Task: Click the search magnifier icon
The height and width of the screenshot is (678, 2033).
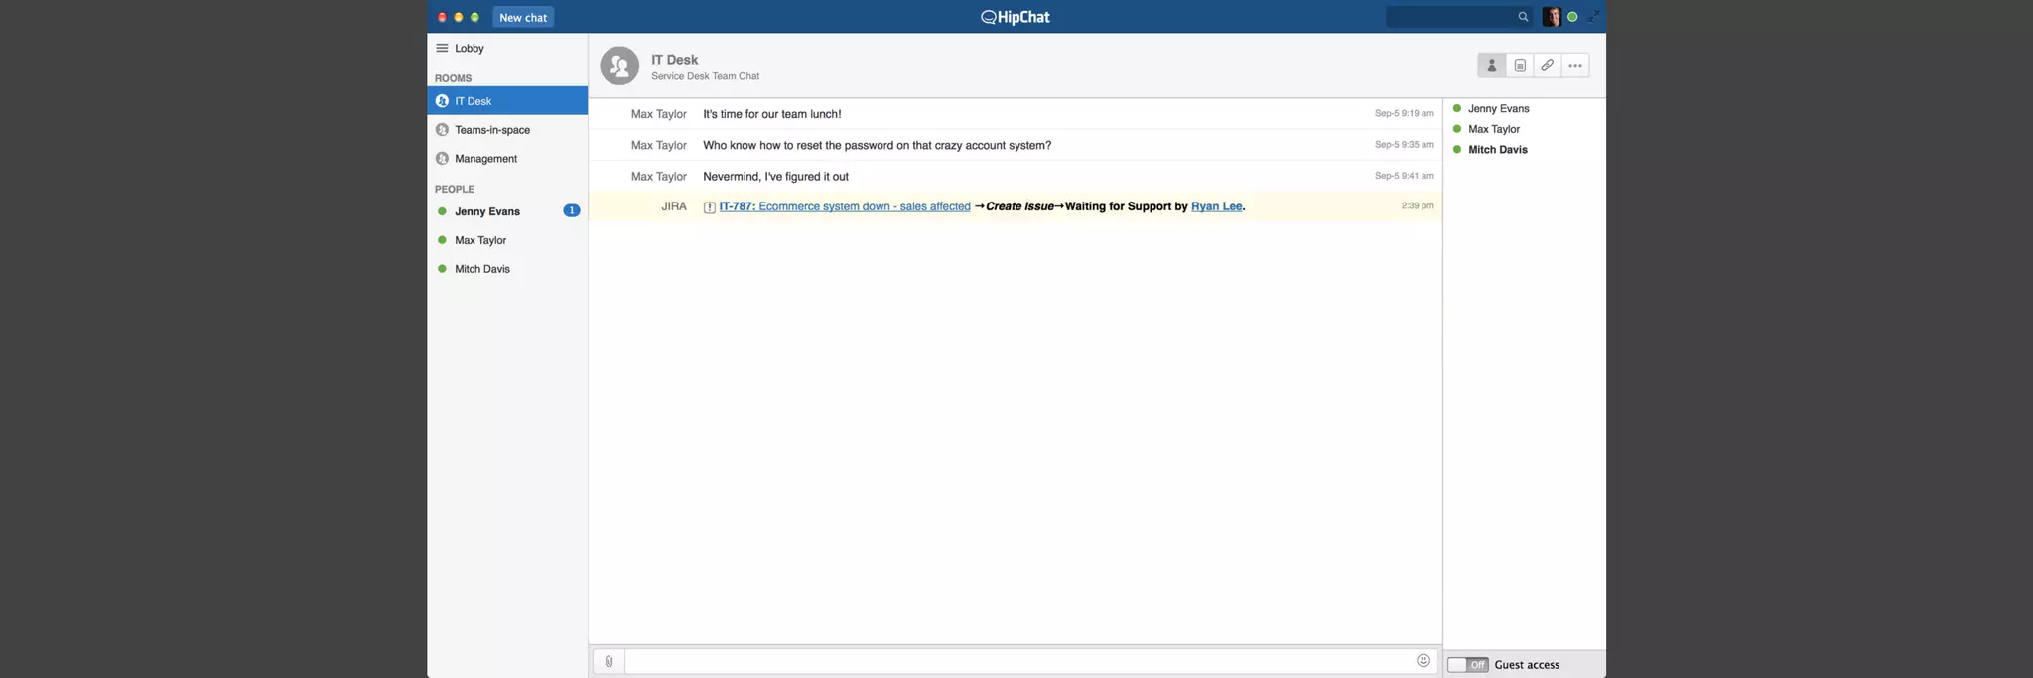Action: [x=1523, y=17]
